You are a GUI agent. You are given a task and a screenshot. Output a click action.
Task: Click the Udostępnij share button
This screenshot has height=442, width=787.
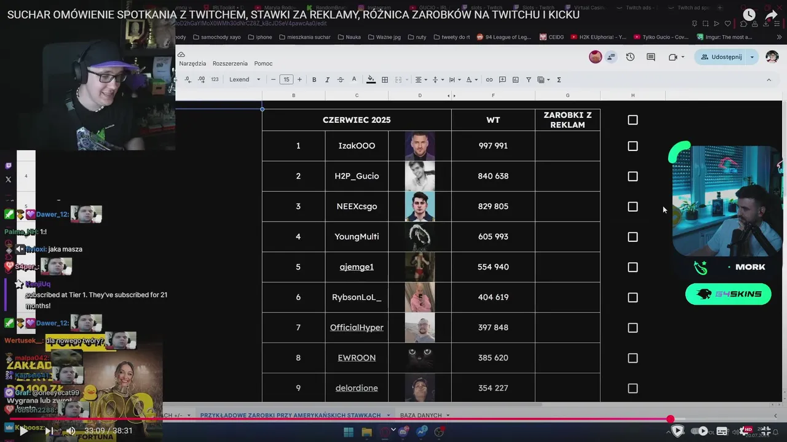(721, 57)
